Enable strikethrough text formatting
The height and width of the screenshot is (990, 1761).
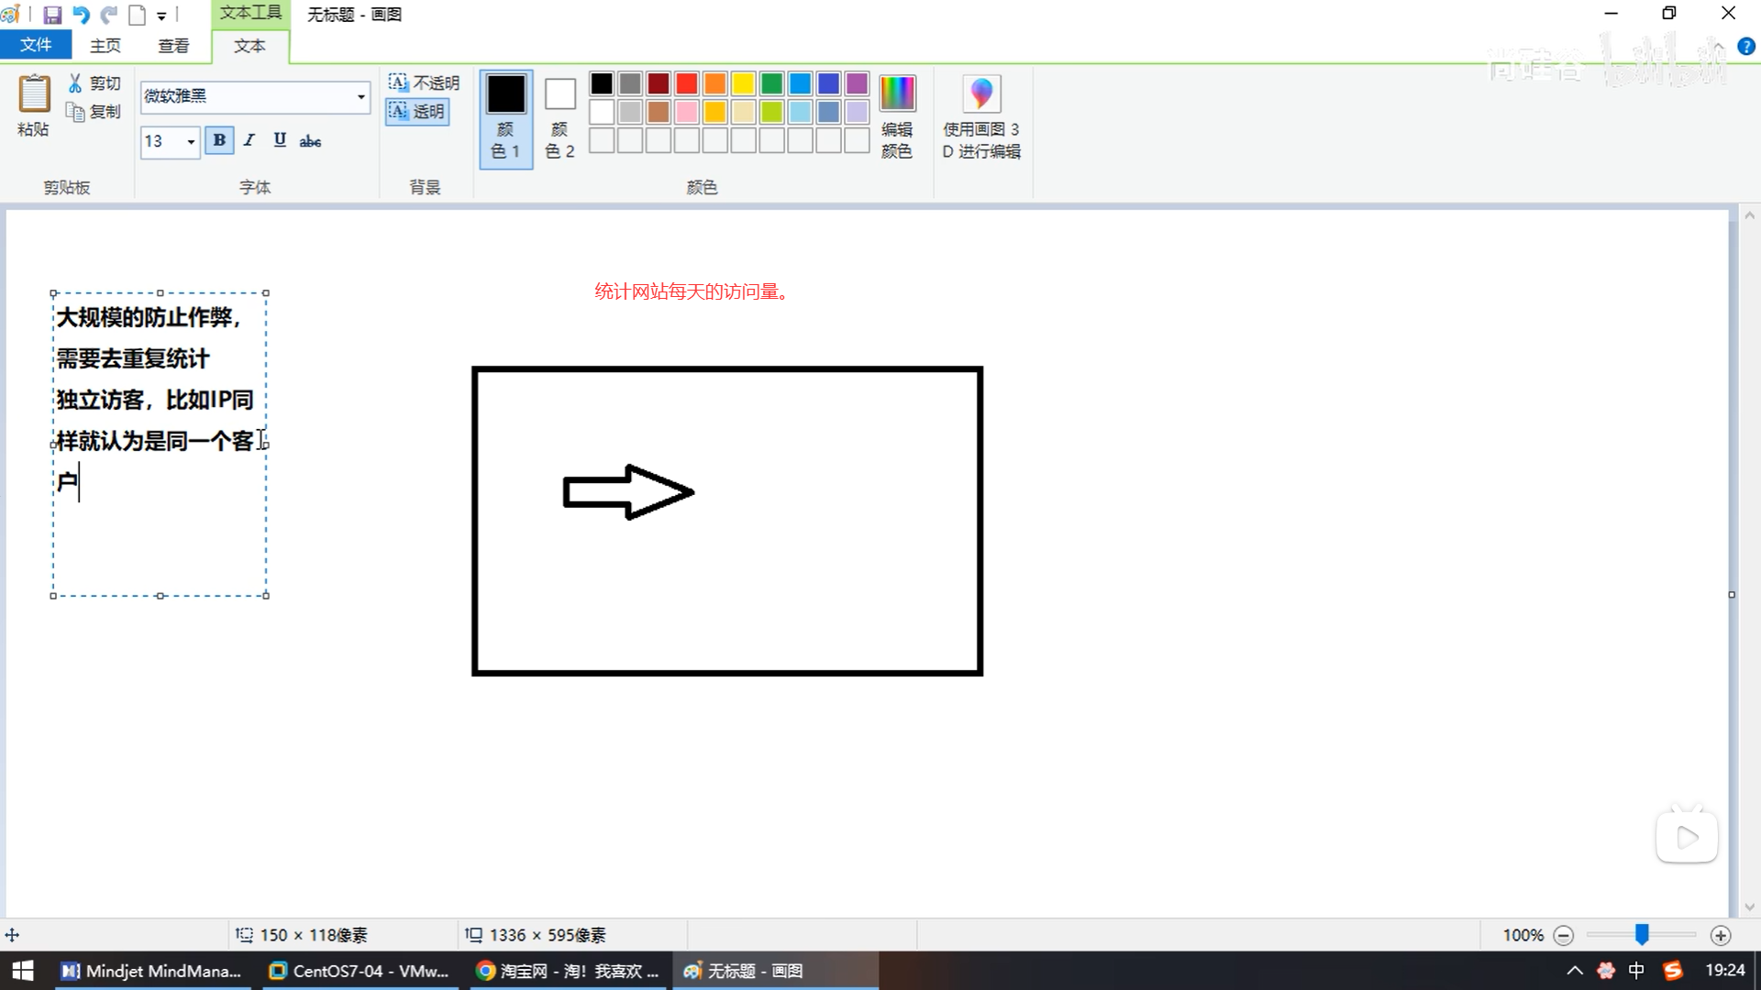tap(310, 140)
